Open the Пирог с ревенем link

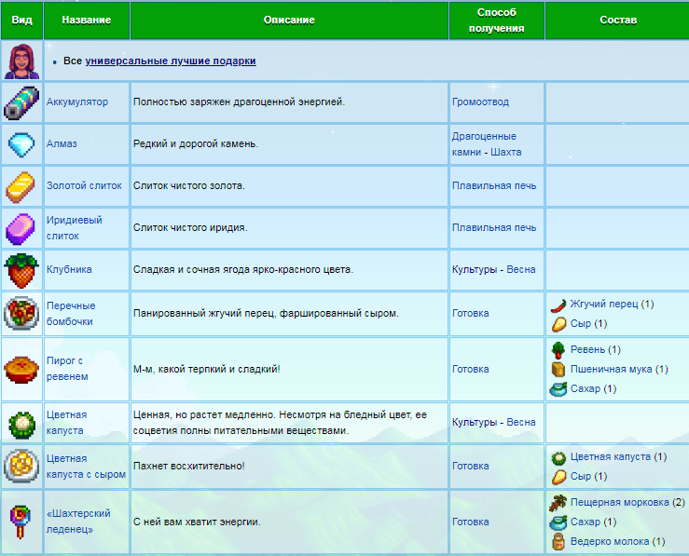tap(67, 369)
